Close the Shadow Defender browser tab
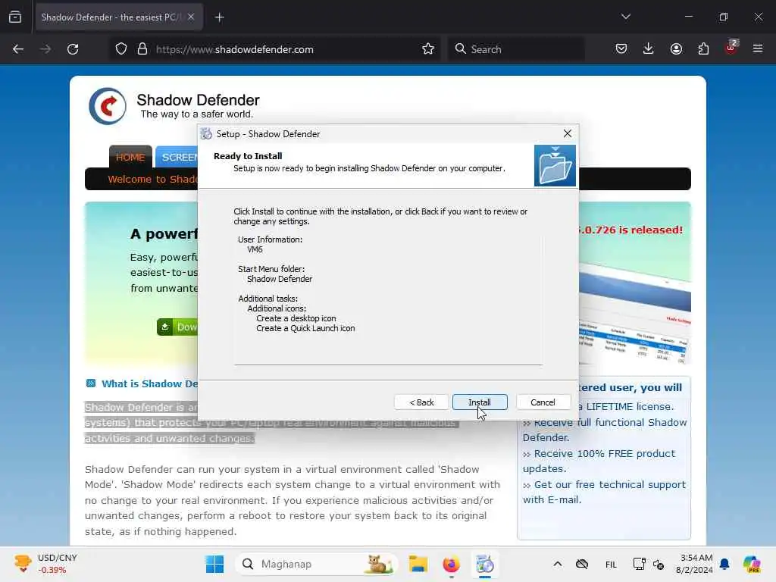 pos(191,17)
